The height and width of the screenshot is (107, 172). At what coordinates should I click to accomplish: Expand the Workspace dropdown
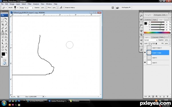coord(126,7)
